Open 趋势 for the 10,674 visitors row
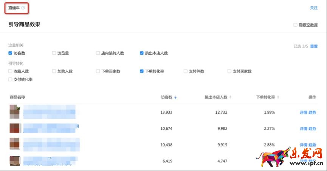 tap(312, 129)
